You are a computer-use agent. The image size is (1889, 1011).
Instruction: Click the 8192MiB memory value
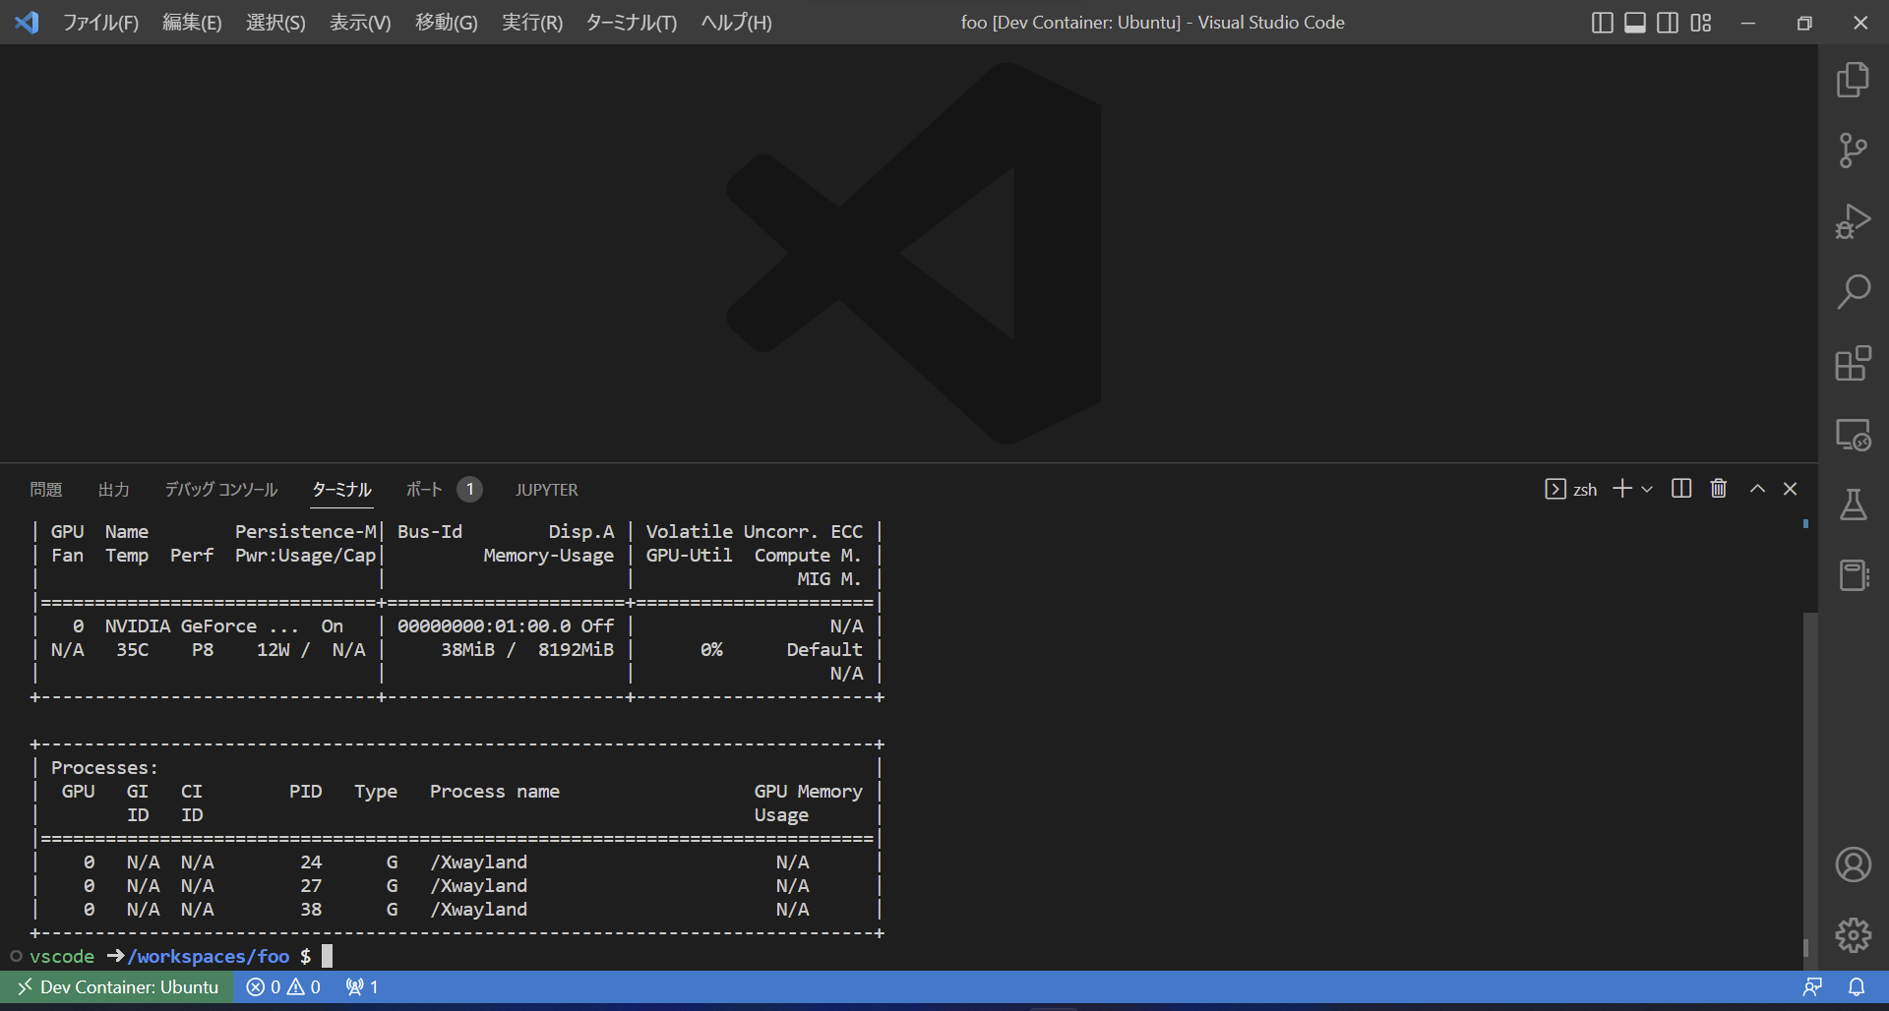click(x=576, y=649)
